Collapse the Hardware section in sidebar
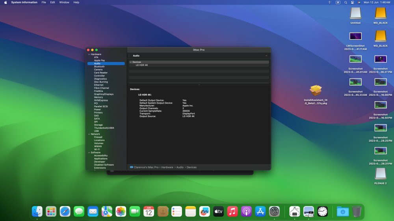The width and height of the screenshot is (394, 221). coord(89,54)
